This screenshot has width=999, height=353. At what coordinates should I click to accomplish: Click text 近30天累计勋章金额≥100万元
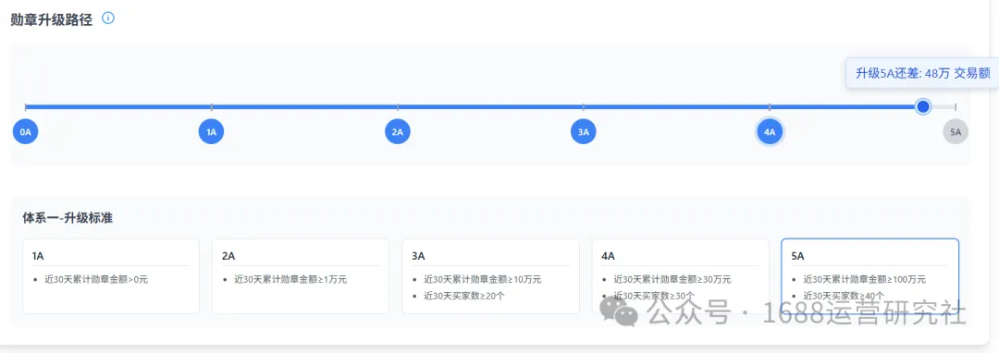865,279
